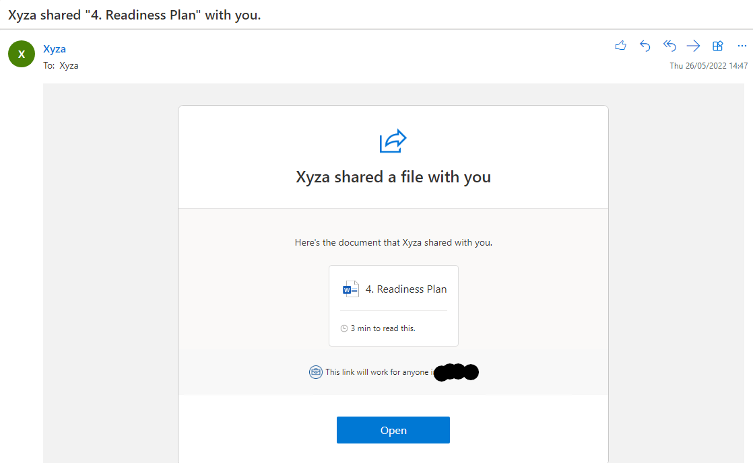Click the link permission icon
This screenshot has height=463, width=753.
coord(315,372)
